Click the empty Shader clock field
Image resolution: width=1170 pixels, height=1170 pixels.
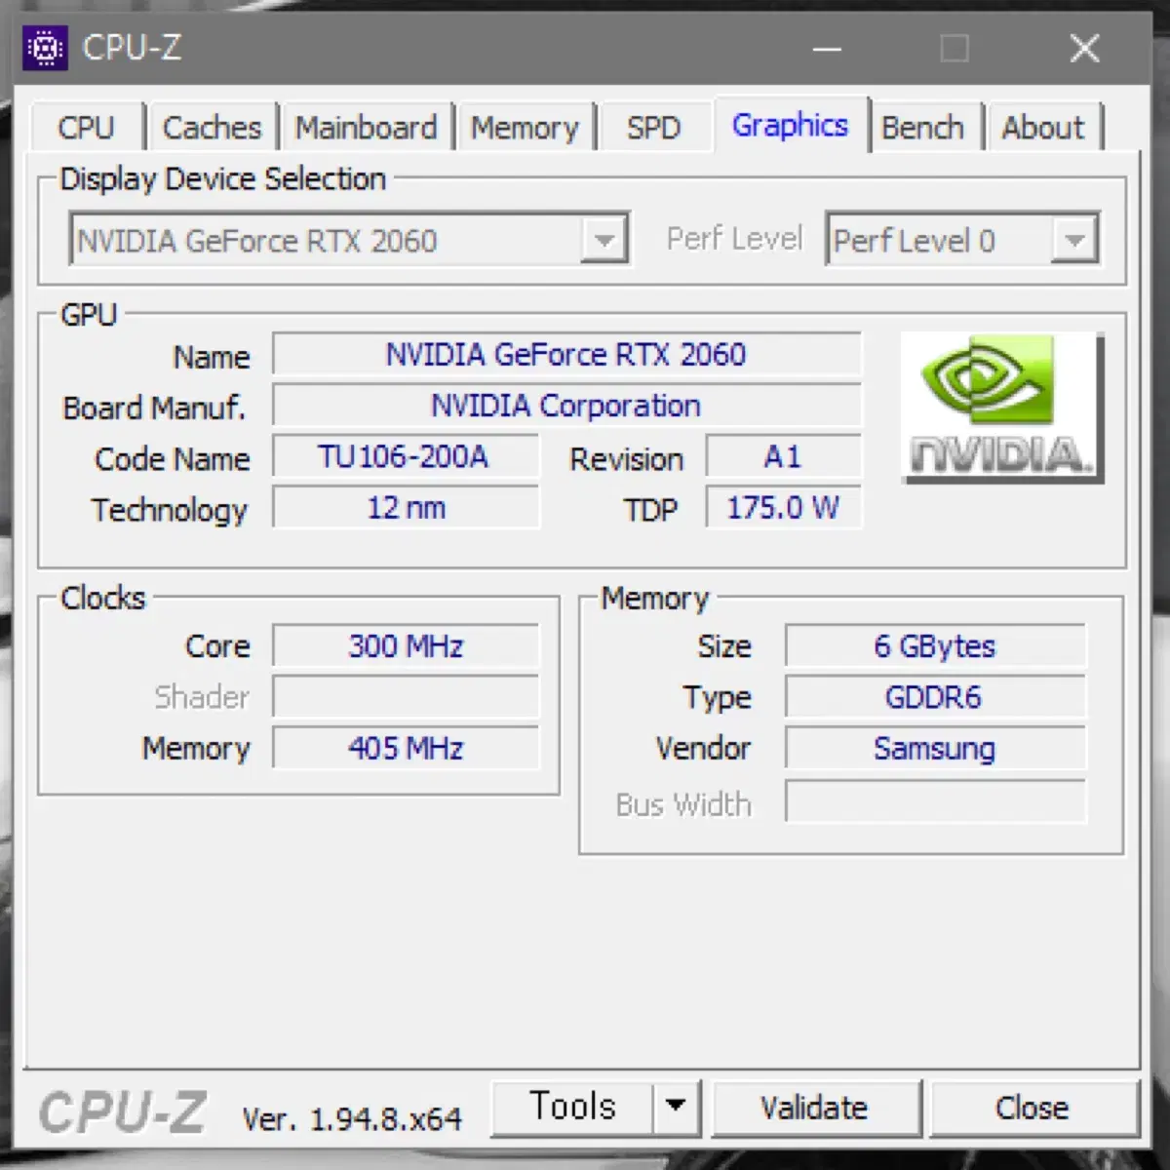tap(405, 697)
